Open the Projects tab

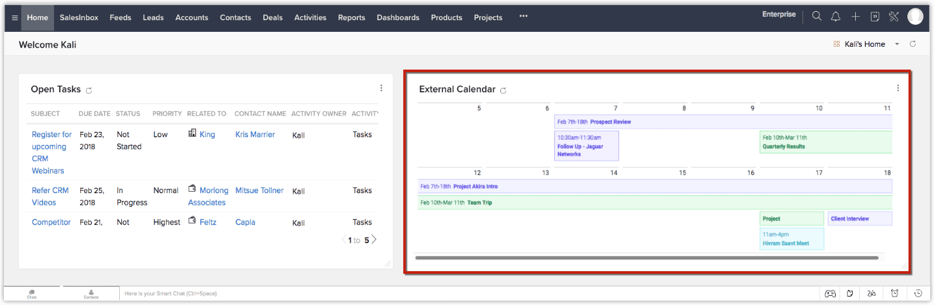(x=488, y=18)
